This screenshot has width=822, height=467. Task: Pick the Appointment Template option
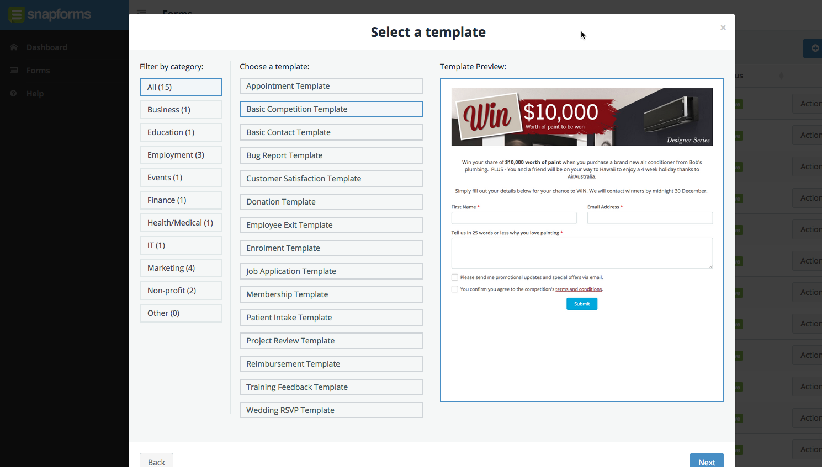(x=331, y=86)
